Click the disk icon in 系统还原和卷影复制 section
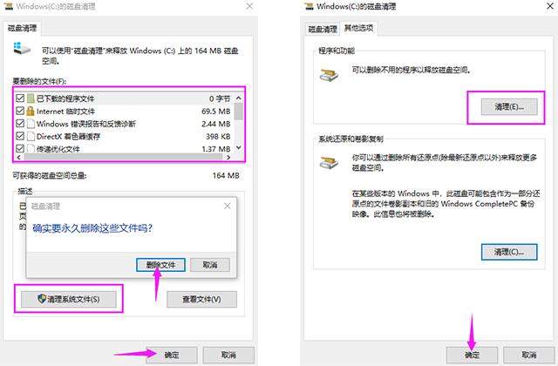The height and width of the screenshot is (366, 558). (329, 163)
